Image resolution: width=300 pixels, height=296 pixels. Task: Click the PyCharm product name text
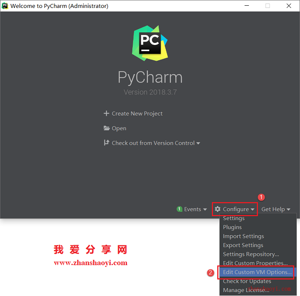point(150,78)
